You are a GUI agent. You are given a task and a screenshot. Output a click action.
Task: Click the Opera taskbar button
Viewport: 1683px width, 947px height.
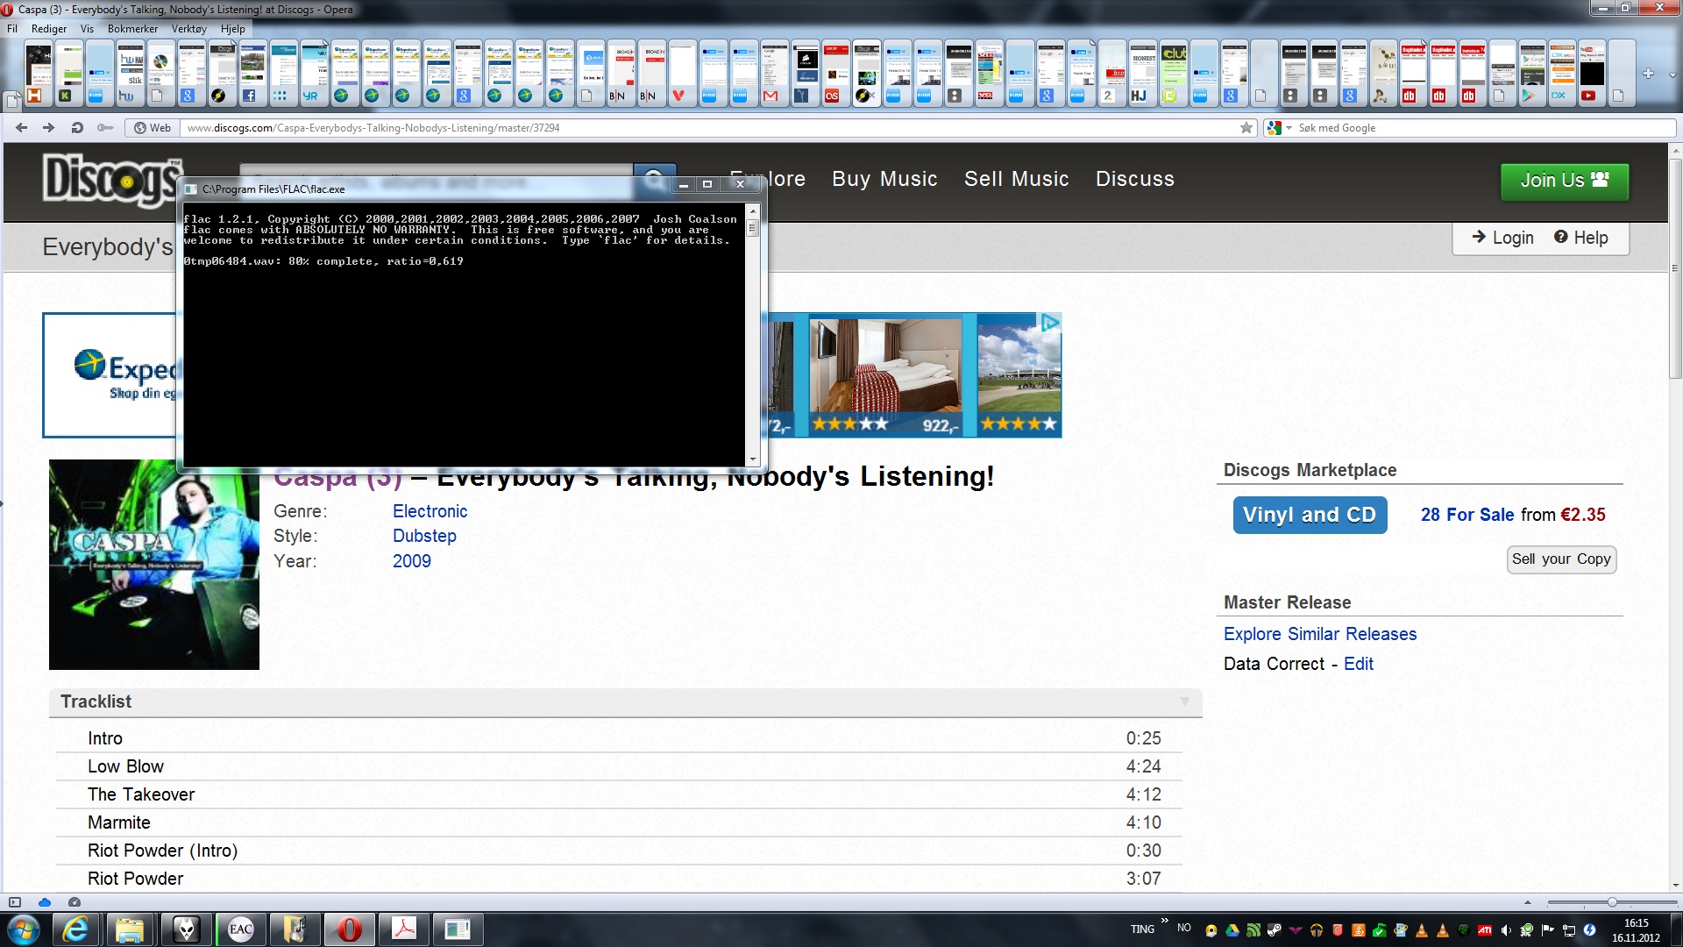(349, 929)
